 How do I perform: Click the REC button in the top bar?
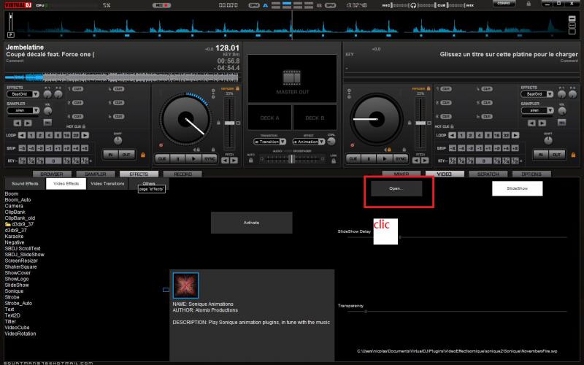(x=158, y=5)
